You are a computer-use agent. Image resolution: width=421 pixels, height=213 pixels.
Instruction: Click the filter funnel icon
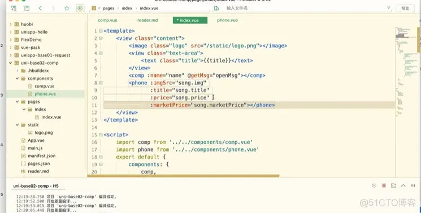click(x=389, y=8)
